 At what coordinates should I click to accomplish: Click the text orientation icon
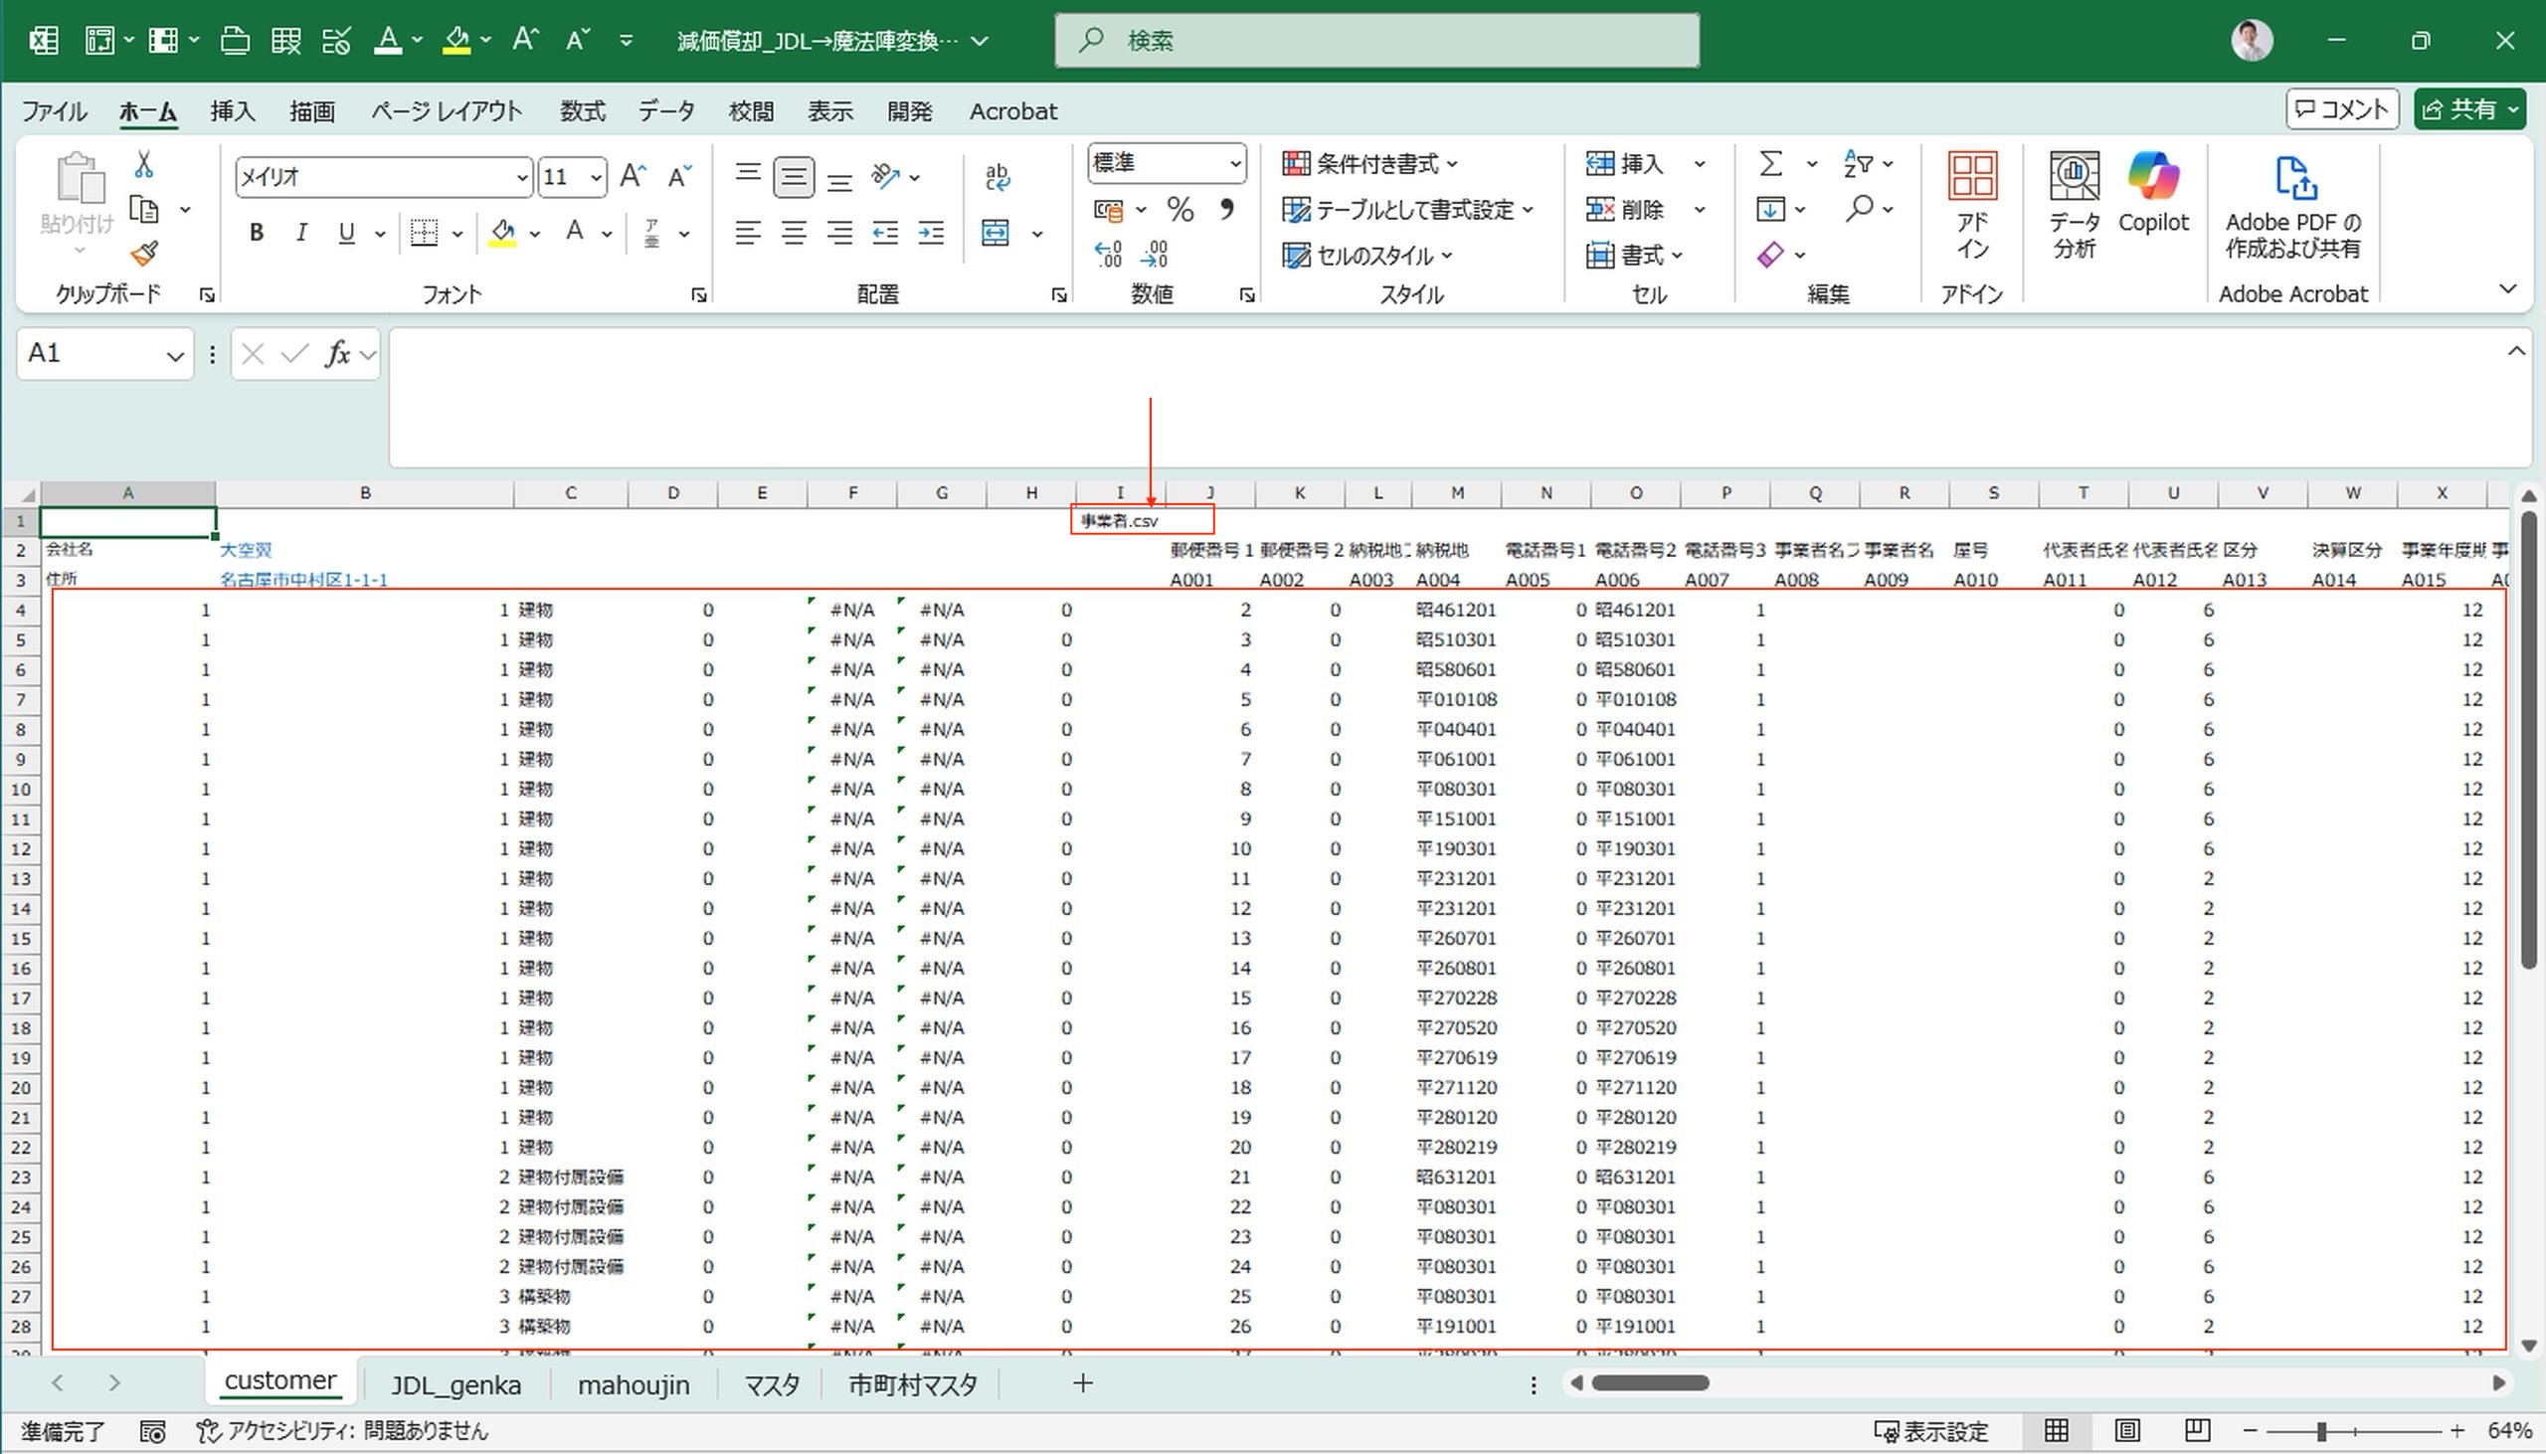pyautogui.click(x=884, y=177)
